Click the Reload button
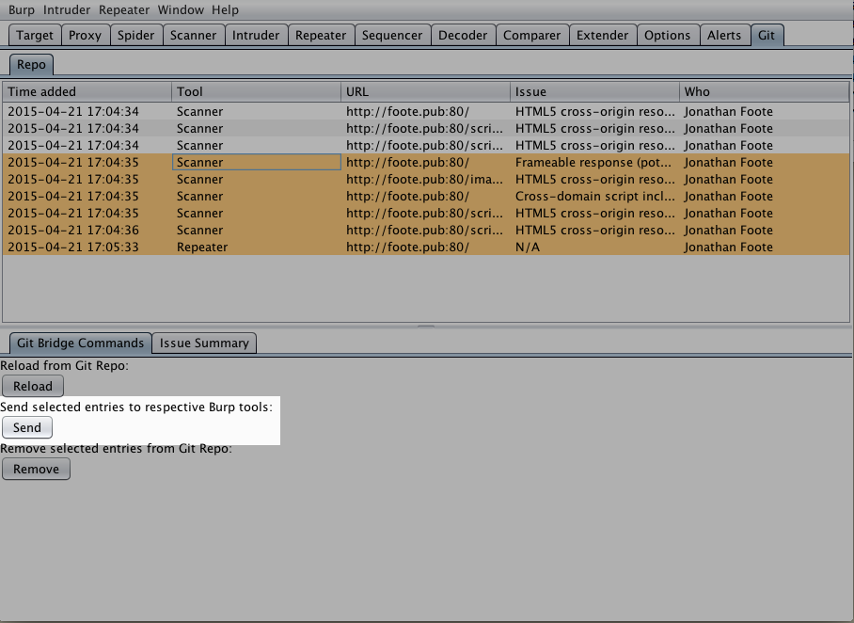Image resolution: width=854 pixels, height=623 pixels. coord(33,386)
